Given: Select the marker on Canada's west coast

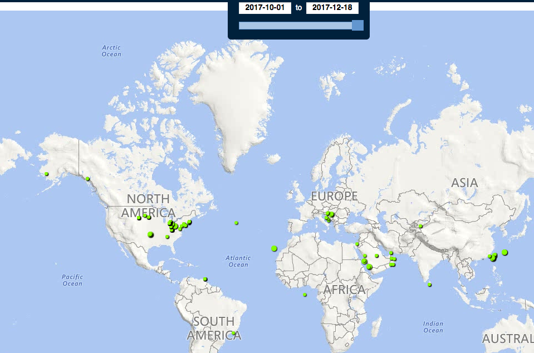Looking at the screenshot, I should (87, 179).
